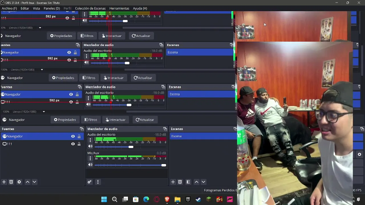Click OBS 31.0.4 title bar text

(32, 3)
